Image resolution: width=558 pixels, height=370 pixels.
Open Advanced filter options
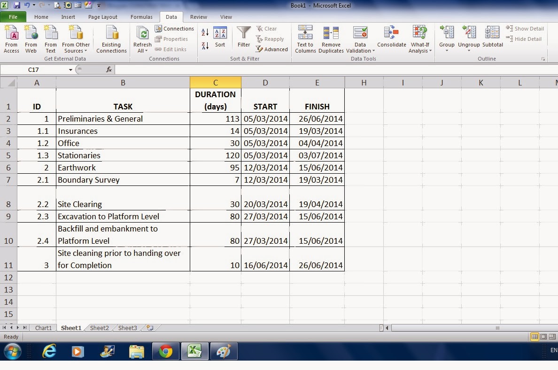(272, 49)
